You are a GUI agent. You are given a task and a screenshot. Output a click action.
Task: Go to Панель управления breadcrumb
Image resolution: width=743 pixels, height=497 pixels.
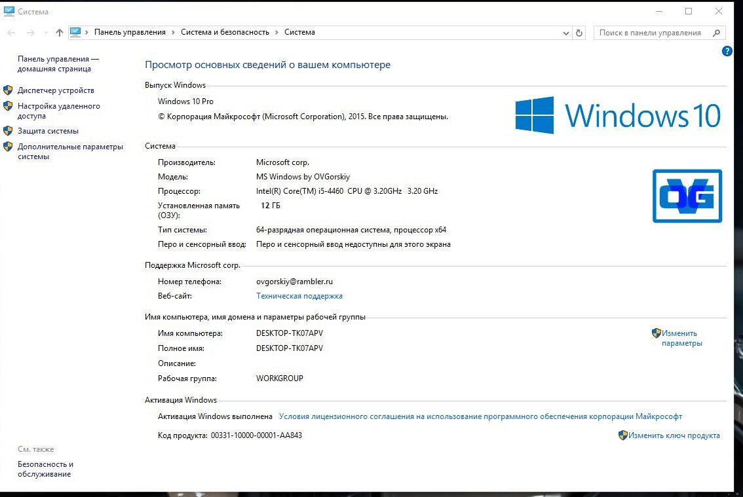click(x=130, y=32)
